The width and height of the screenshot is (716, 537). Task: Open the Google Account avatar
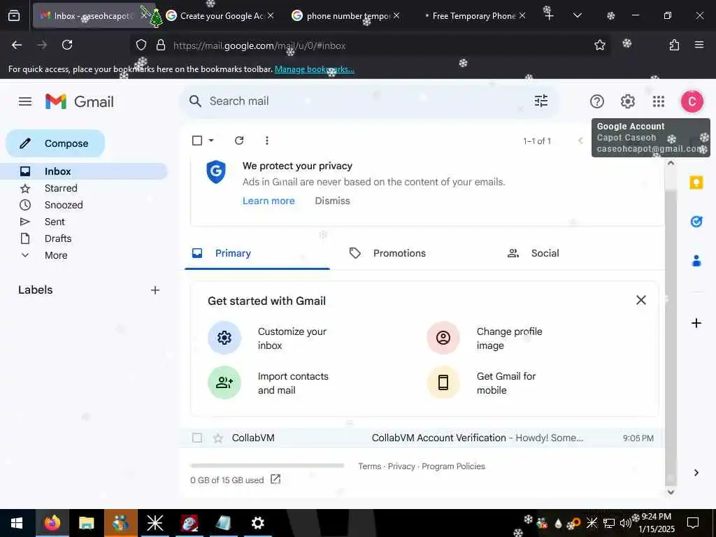pos(692,101)
